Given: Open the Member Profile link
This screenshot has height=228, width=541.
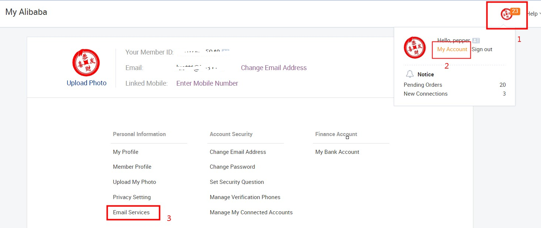Looking at the screenshot, I should [x=132, y=167].
